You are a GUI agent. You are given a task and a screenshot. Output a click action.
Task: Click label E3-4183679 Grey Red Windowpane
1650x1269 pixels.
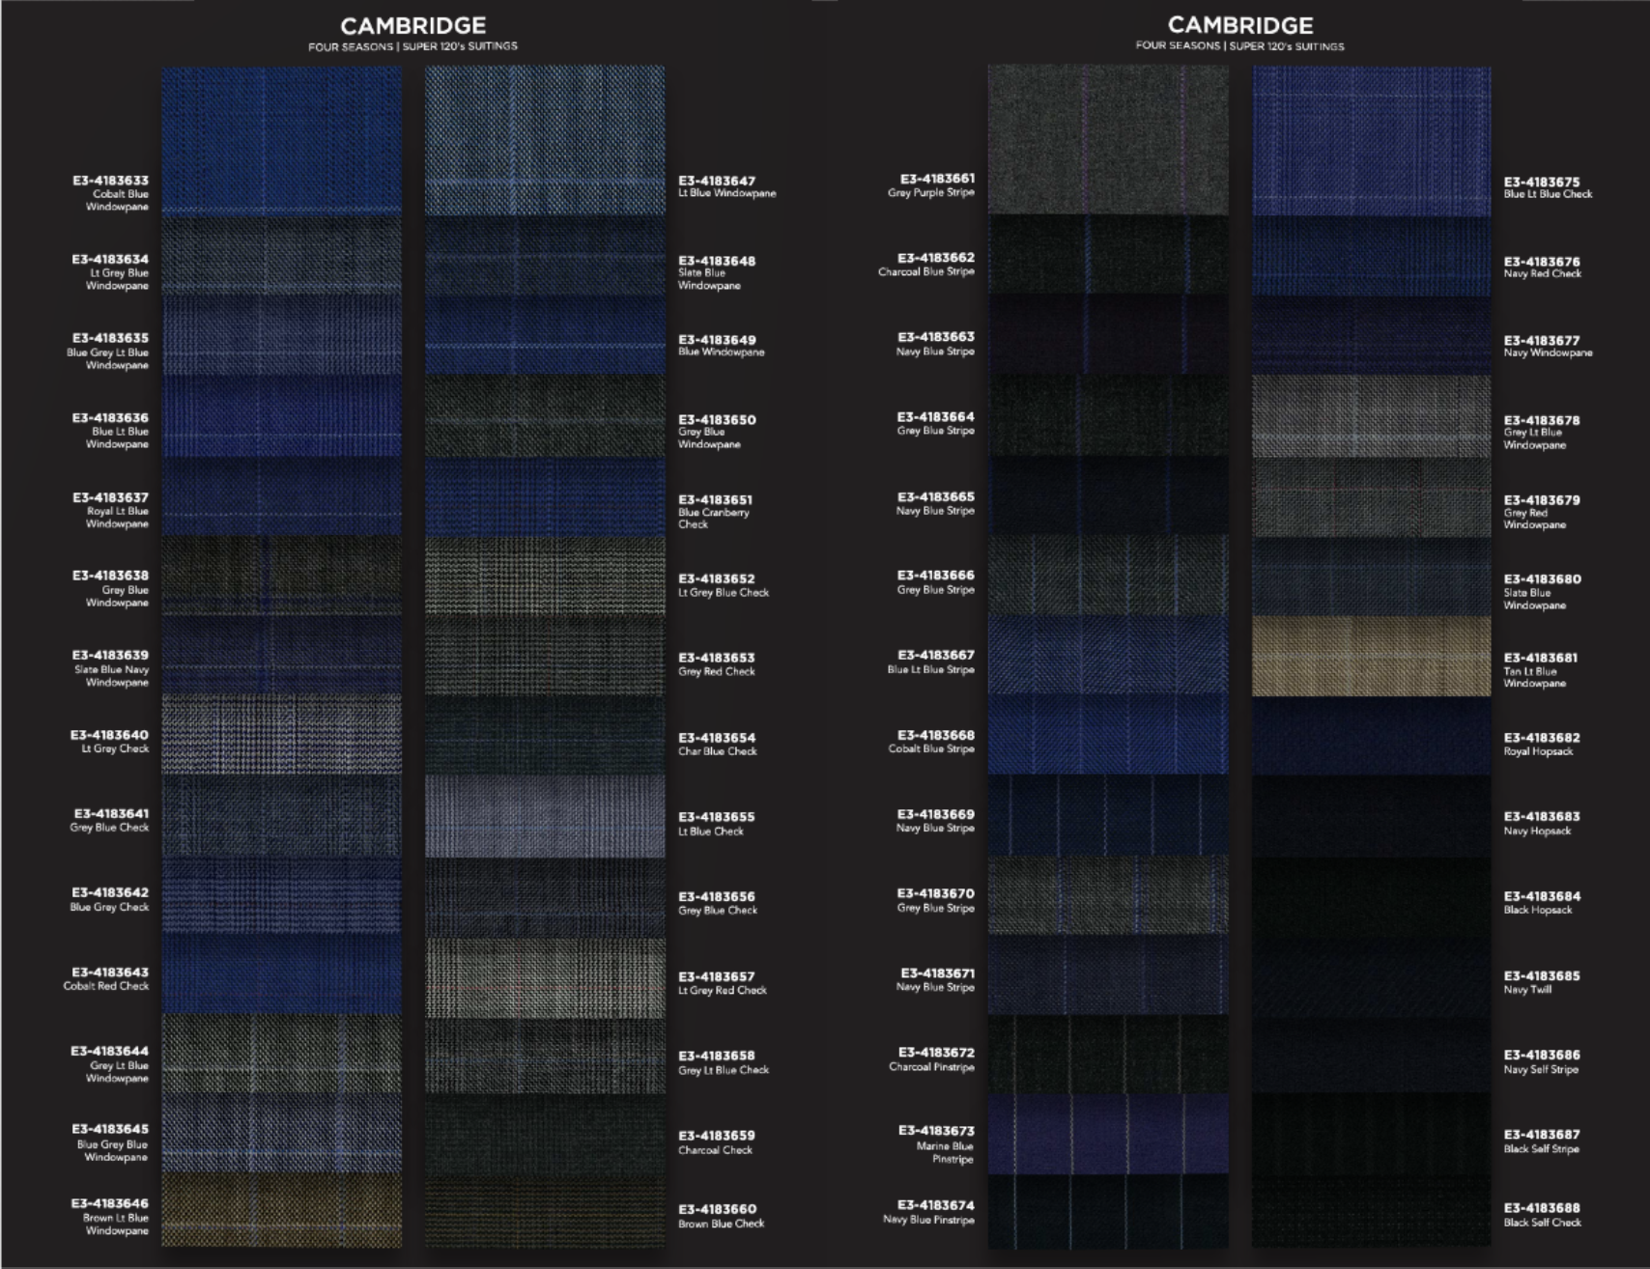[1542, 512]
